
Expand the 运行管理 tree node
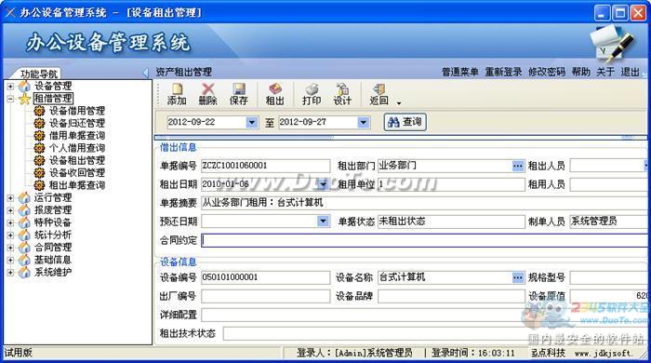(x=10, y=198)
